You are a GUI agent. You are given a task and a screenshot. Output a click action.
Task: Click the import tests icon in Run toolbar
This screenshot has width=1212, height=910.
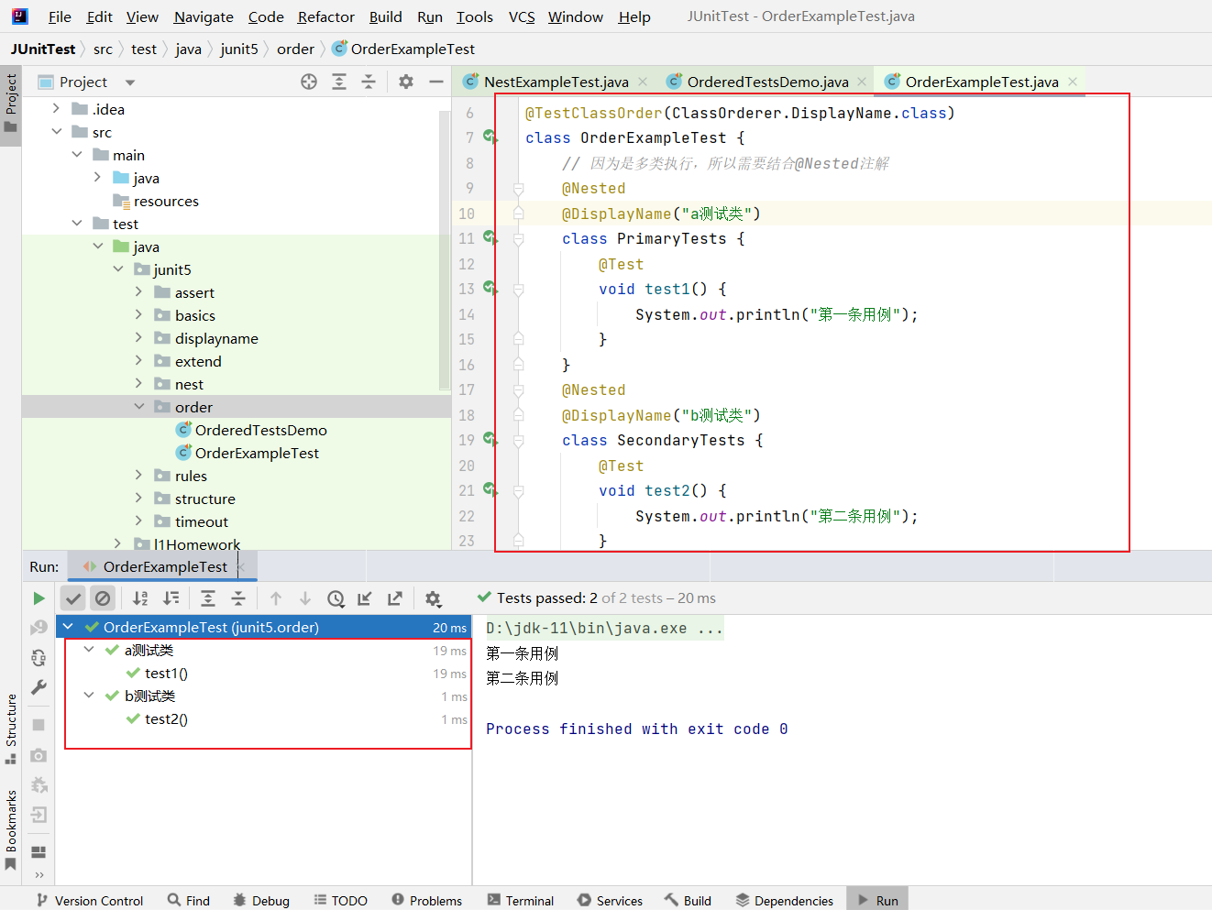pyautogui.click(x=365, y=598)
